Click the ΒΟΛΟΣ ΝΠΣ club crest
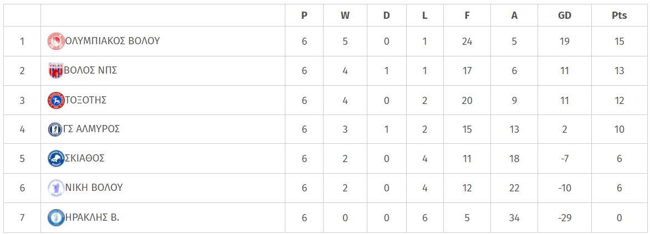 coord(56,70)
